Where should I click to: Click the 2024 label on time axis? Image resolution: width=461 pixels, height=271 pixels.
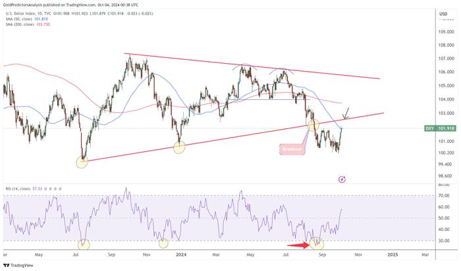click(x=181, y=255)
